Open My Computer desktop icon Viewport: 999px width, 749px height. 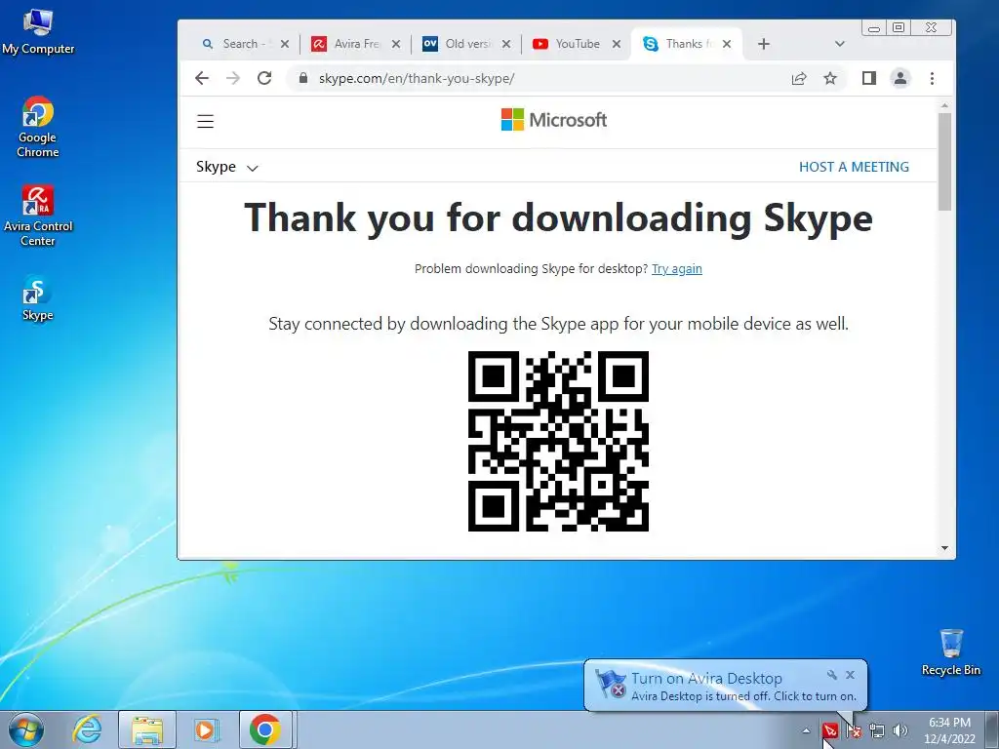click(x=38, y=32)
